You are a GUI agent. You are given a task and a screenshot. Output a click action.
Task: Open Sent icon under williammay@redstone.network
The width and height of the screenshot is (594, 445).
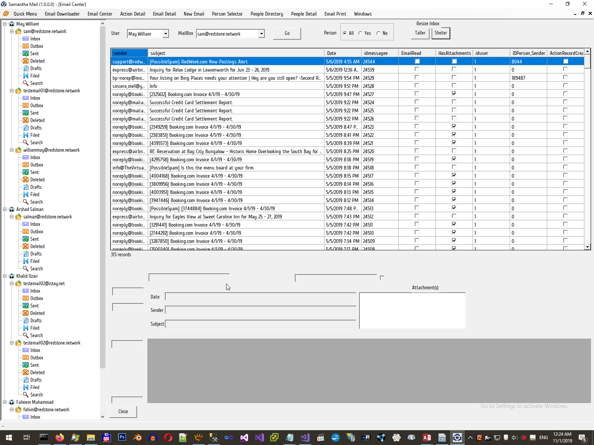pos(26,172)
